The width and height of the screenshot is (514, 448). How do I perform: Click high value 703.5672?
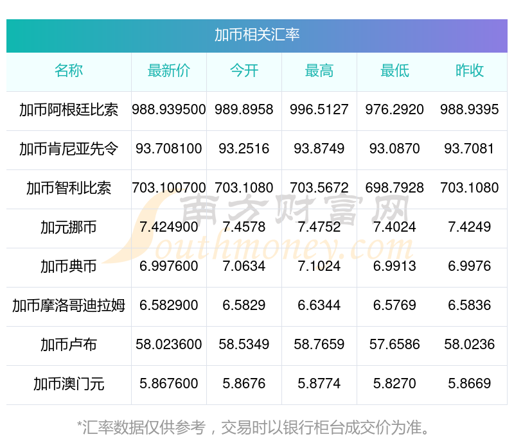[x=319, y=188]
